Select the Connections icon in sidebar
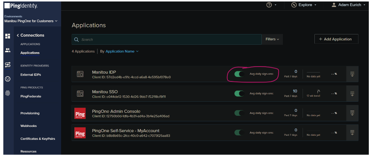The width and height of the screenshot is (374, 155). (x=8, y=65)
